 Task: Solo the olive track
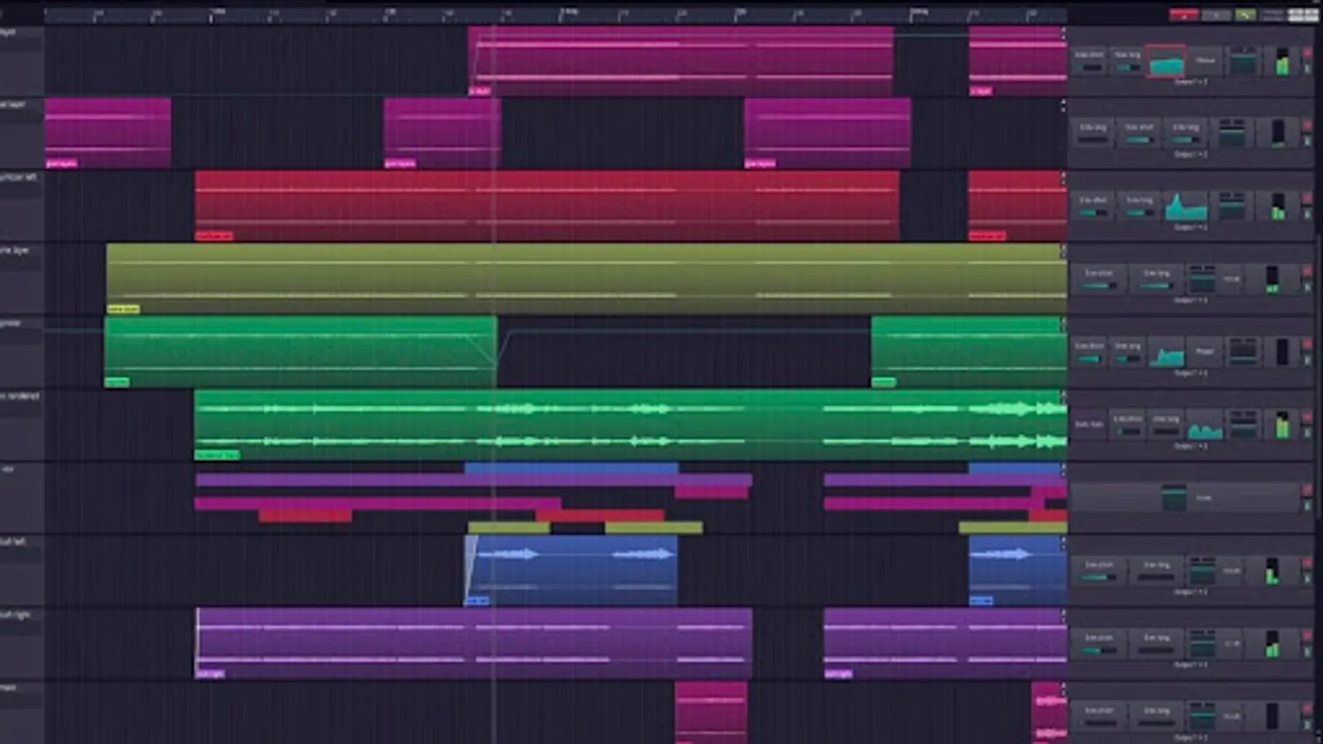1307,287
